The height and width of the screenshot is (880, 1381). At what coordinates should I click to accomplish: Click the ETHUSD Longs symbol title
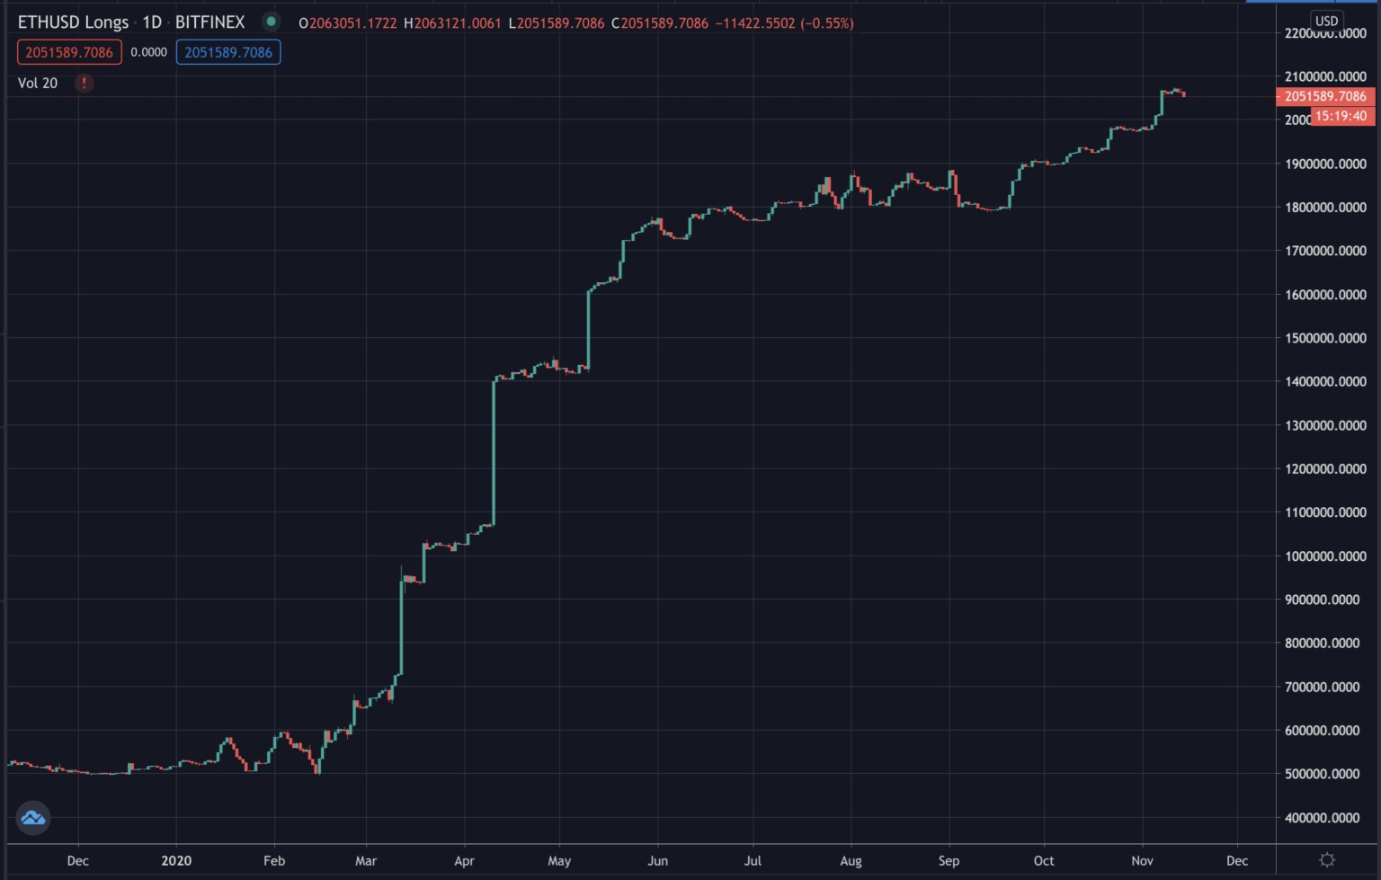click(x=73, y=22)
